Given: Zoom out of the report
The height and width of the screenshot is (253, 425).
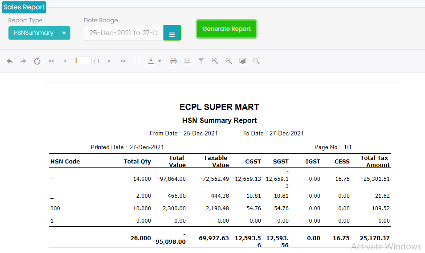Looking at the screenshot, I should 229,61.
